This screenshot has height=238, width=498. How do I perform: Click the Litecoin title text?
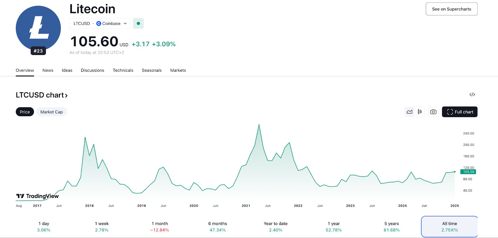(x=92, y=9)
